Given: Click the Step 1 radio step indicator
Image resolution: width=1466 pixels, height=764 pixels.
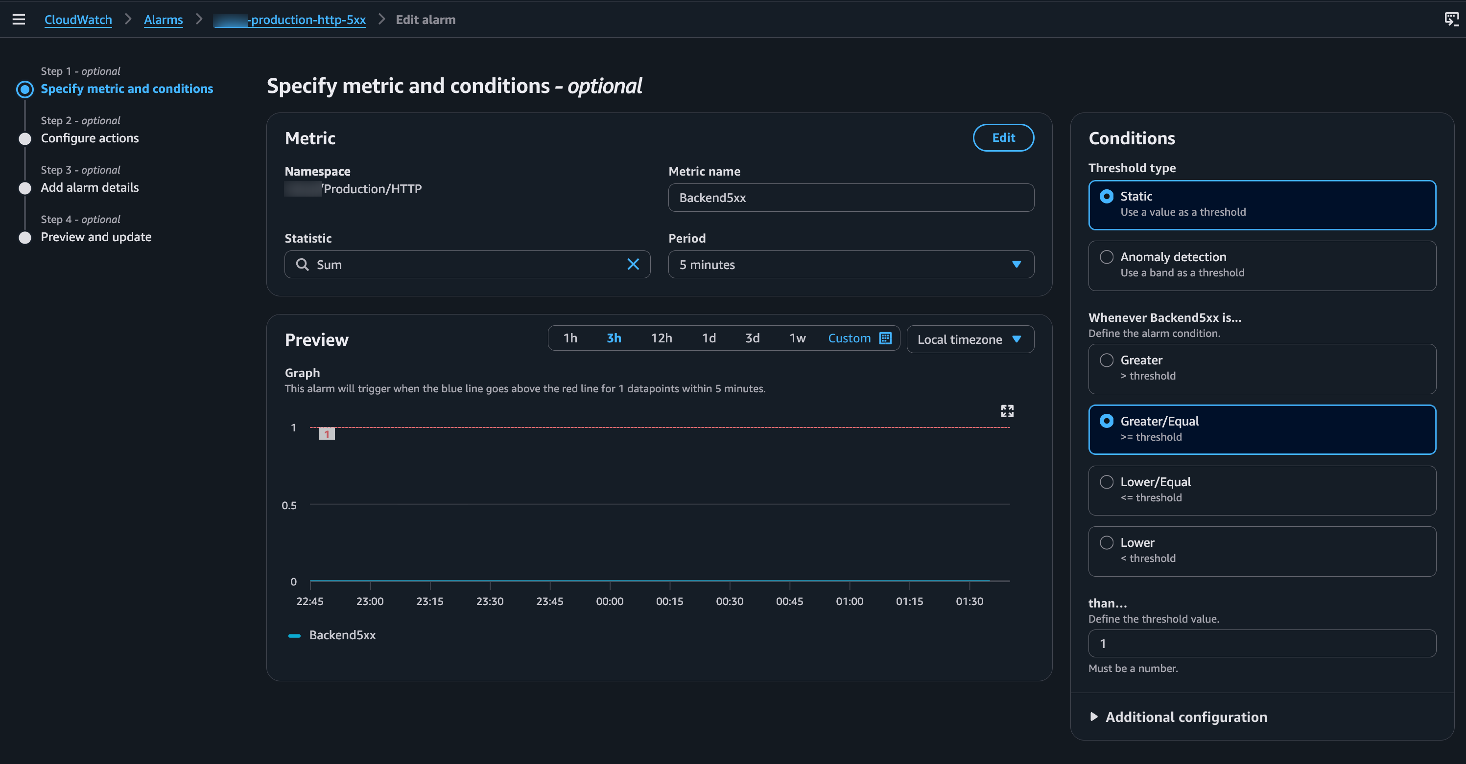Looking at the screenshot, I should pyautogui.click(x=25, y=89).
